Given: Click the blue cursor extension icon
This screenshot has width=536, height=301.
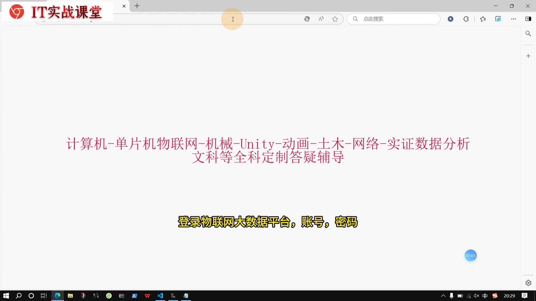Looking at the screenshot, I should pos(451,19).
